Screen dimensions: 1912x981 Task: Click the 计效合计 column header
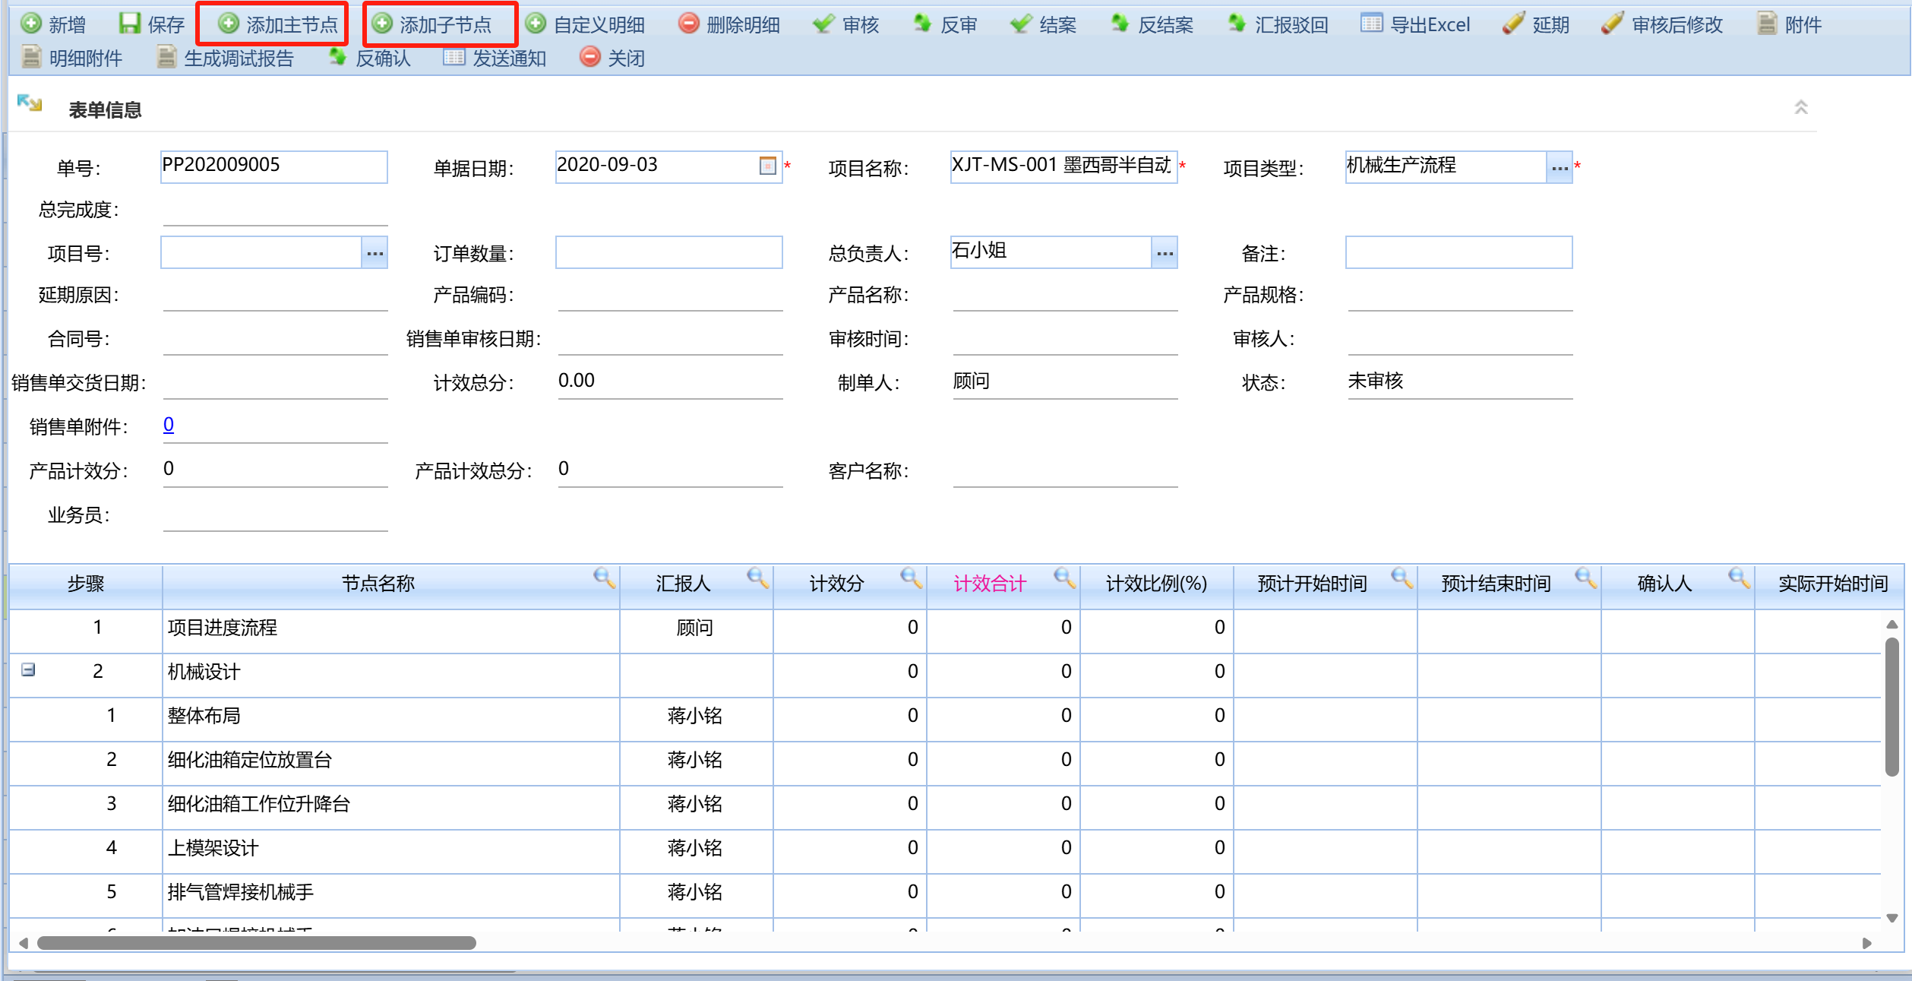pyautogui.click(x=989, y=584)
